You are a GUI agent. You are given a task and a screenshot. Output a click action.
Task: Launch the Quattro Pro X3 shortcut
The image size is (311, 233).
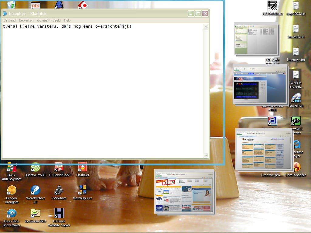(35, 169)
